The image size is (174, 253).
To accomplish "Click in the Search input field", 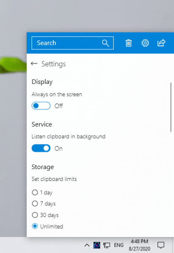I will [73, 43].
